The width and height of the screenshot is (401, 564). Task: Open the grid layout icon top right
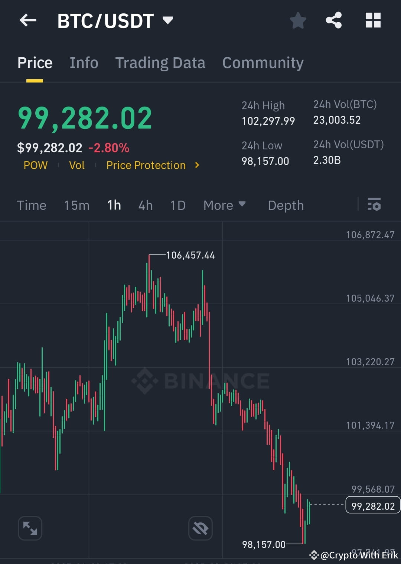[373, 20]
